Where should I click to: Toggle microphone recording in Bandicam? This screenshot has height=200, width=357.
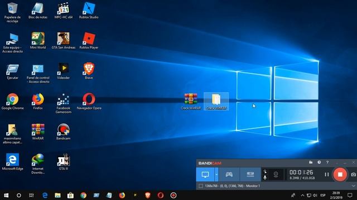265,178
